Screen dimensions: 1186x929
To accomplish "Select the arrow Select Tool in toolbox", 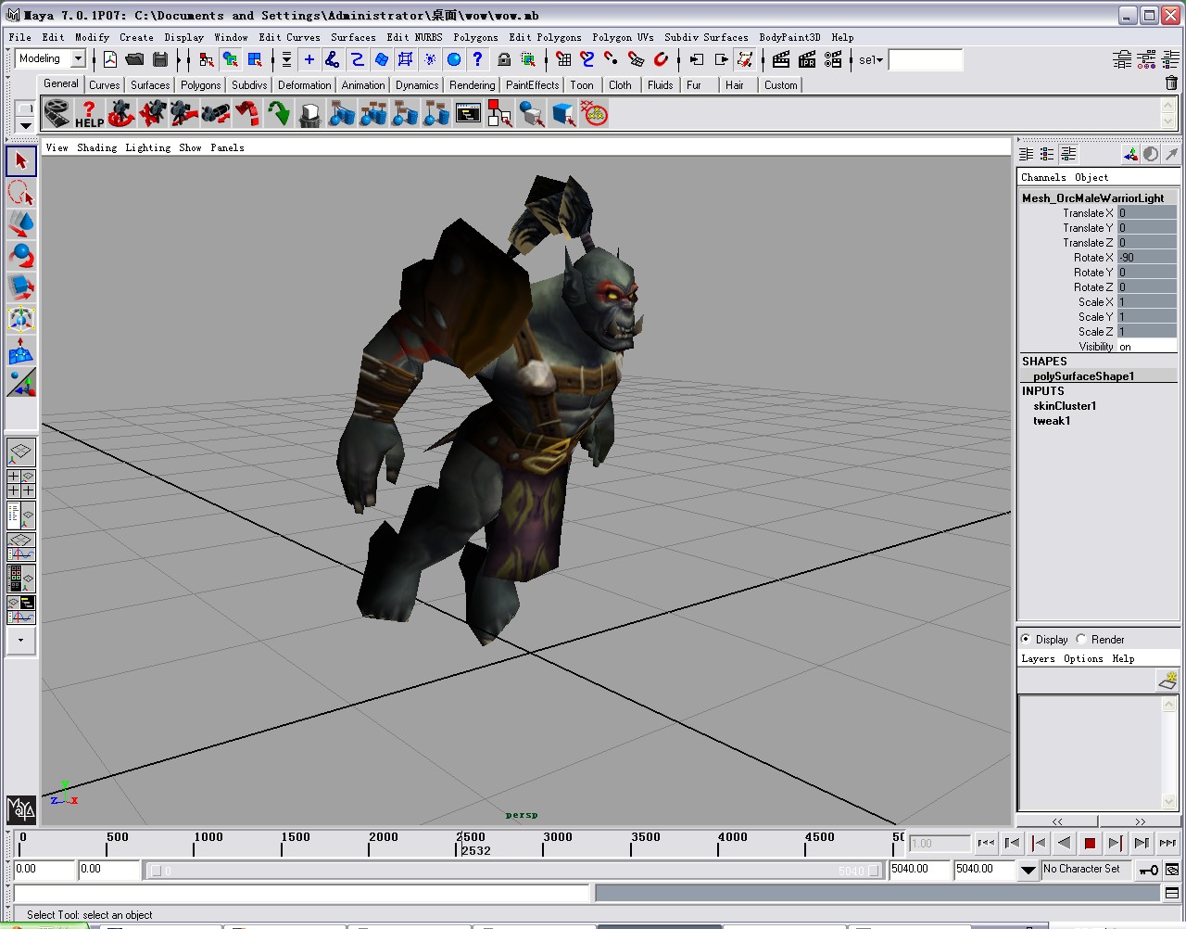I will coord(20,160).
